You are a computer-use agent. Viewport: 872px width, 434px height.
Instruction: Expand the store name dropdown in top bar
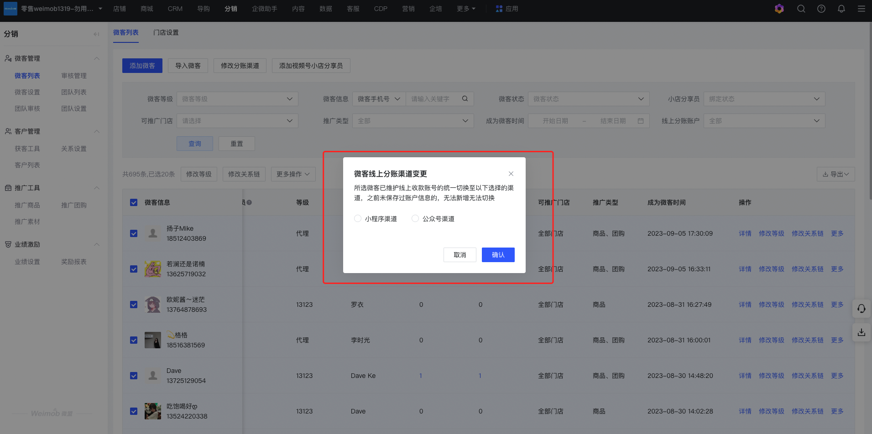click(100, 9)
